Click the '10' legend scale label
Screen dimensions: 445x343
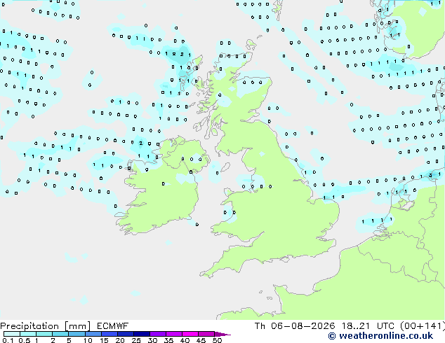point(88,340)
